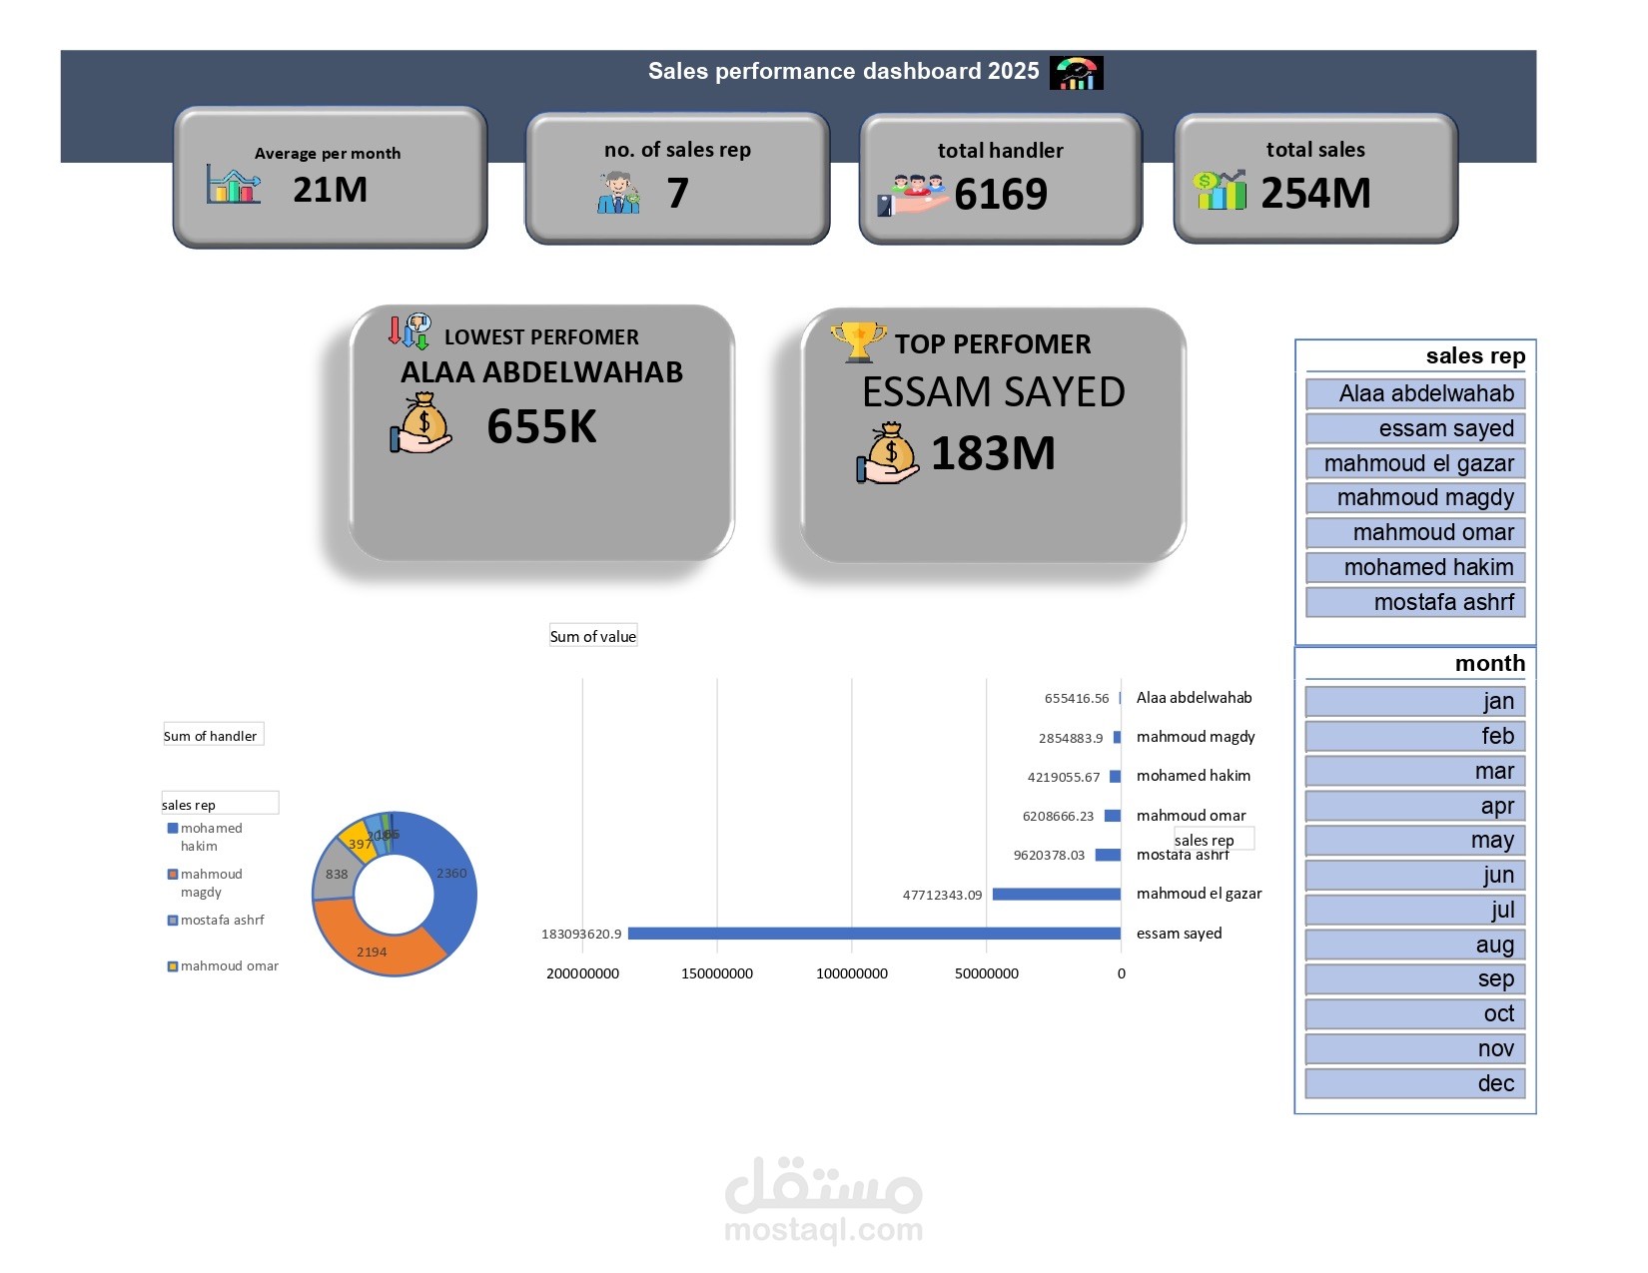Toggle the essam sayed filter in sales rep slicer
The width and height of the screenshot is (1648, 1273).
coord(1414,427)
